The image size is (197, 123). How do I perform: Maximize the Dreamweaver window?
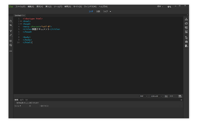tap(180, 6)
